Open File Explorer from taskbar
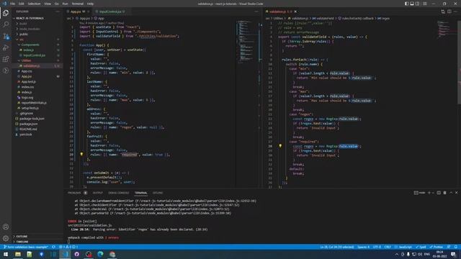Viewport: 461px width, 259px height. click(x=18, y=254)
